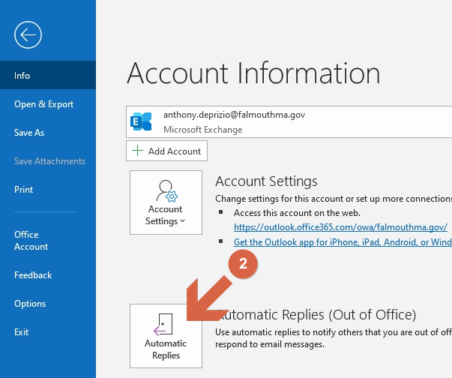This screenshot has height=378, width=452.
Task: Click the Account Information title
Action: [x=253, y=73]
